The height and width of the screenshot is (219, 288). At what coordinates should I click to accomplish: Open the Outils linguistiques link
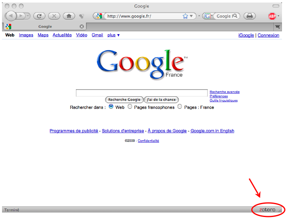click(x=223, y=100)
